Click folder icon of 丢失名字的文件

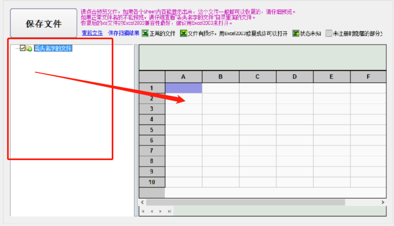[29, 48]
